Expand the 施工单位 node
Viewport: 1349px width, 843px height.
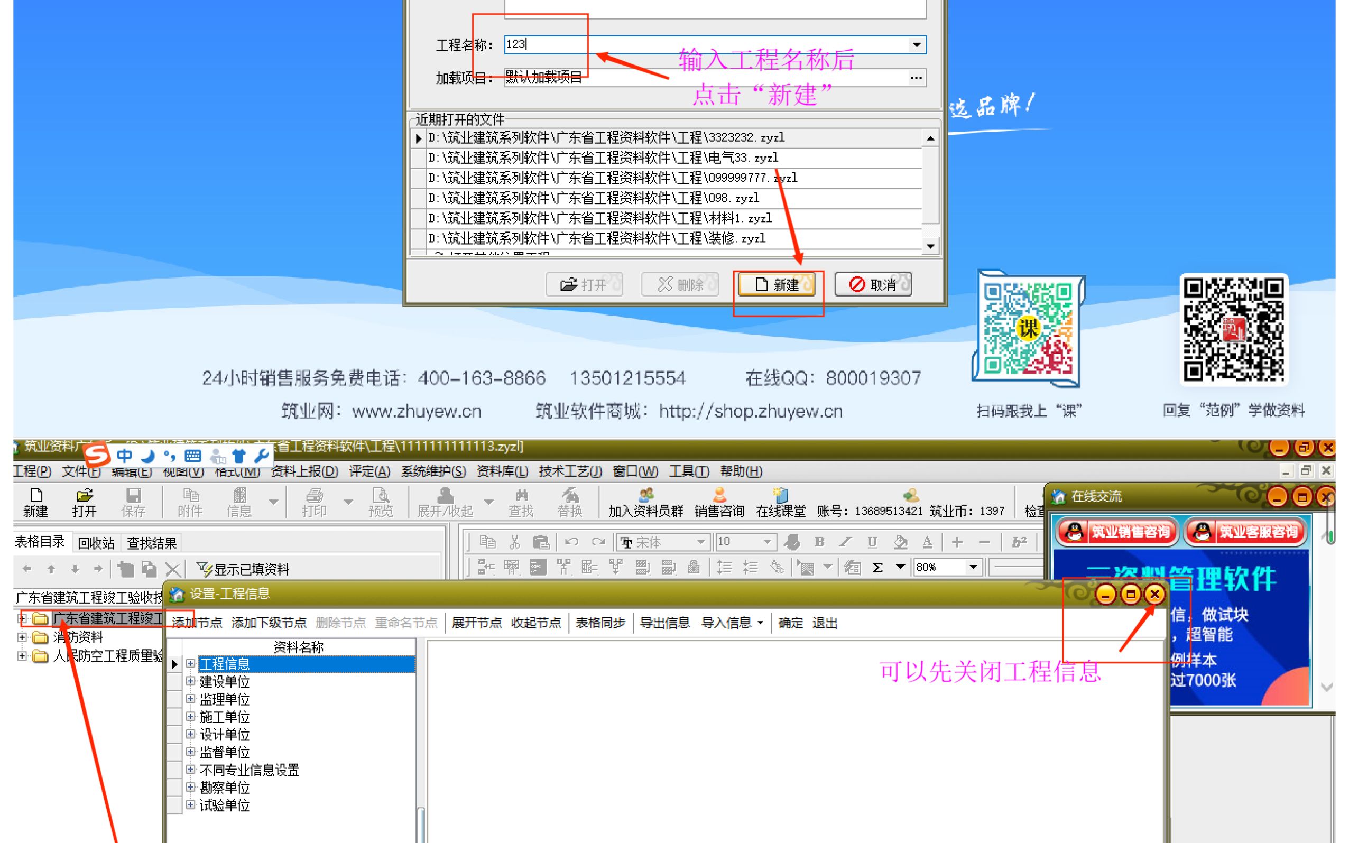(x=190, y=717)
